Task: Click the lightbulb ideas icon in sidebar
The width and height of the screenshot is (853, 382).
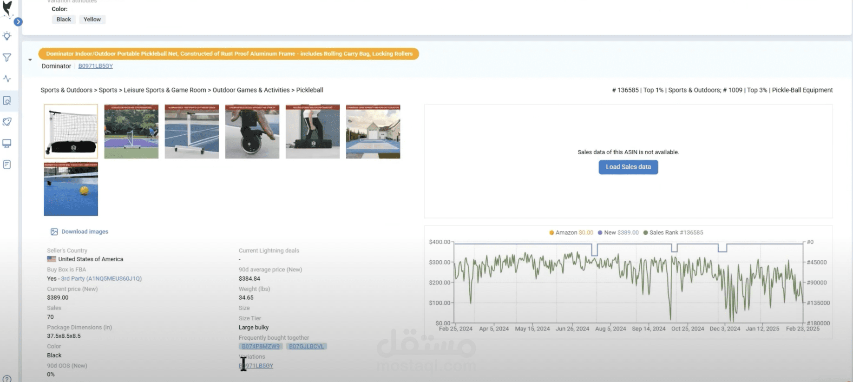Action: pyautogui.click(x=7, y=36)
